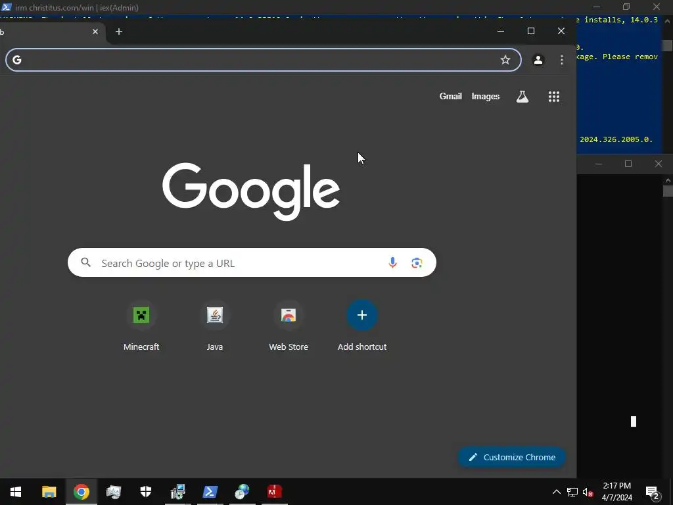673x505 pixels.
Task: Maximize the black console window
Action: (628, 164)
